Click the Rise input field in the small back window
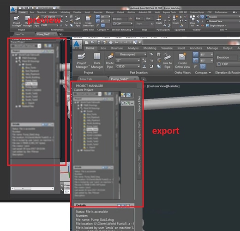The width and height of the screenshot is (240, 231). [x=139, y=18]
